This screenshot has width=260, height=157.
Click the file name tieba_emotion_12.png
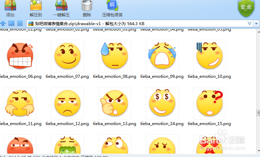click(67, 124)
